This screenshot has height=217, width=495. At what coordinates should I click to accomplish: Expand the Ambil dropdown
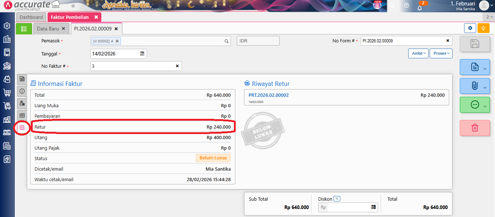tap(418, 53)
